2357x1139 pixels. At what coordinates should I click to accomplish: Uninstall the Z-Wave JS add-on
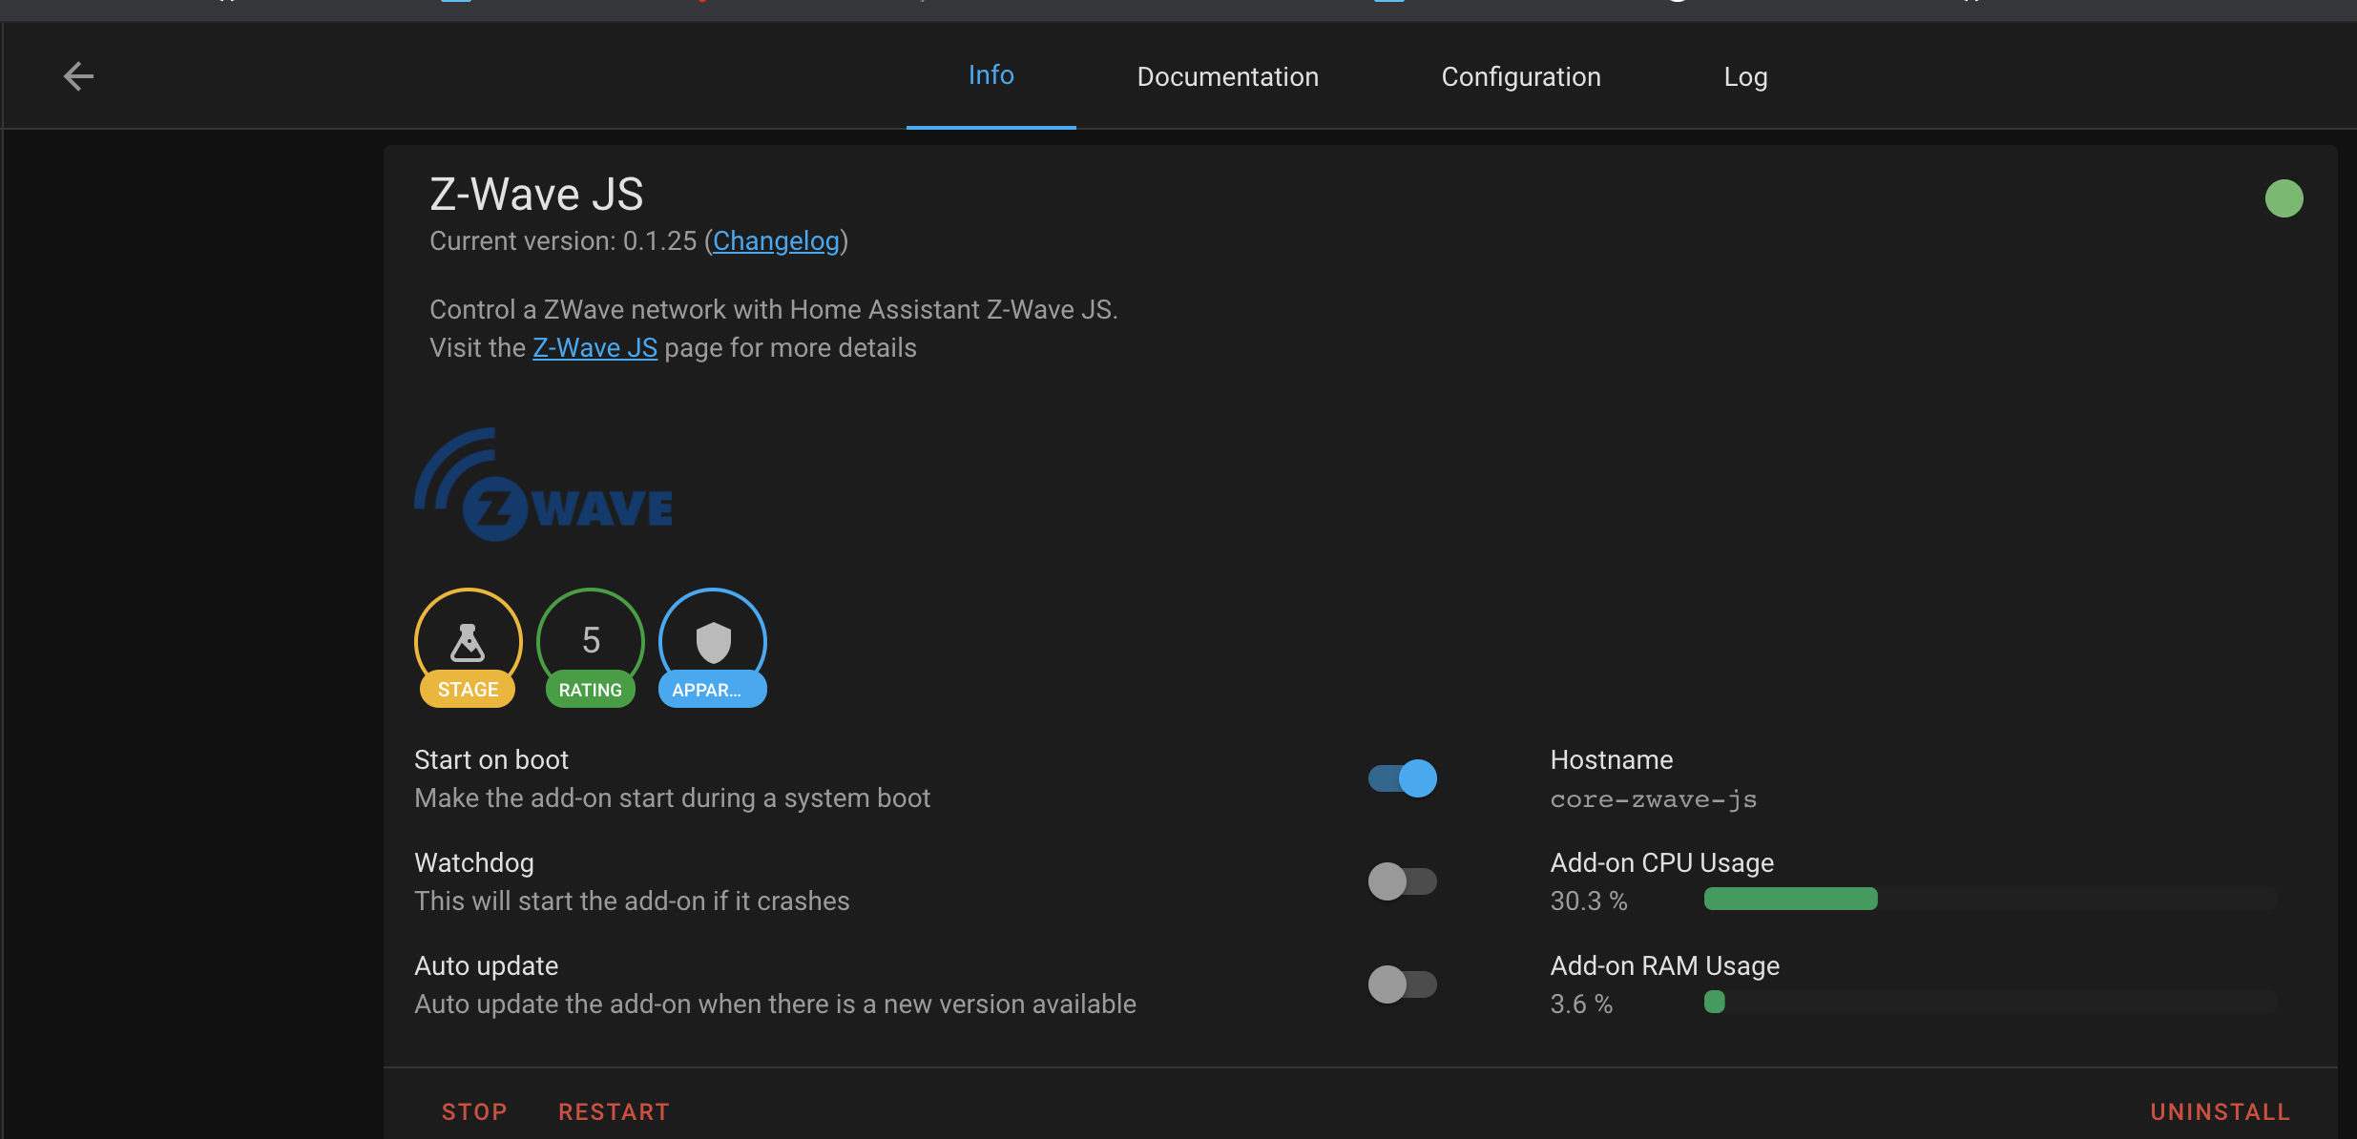click(2219, 1110)
